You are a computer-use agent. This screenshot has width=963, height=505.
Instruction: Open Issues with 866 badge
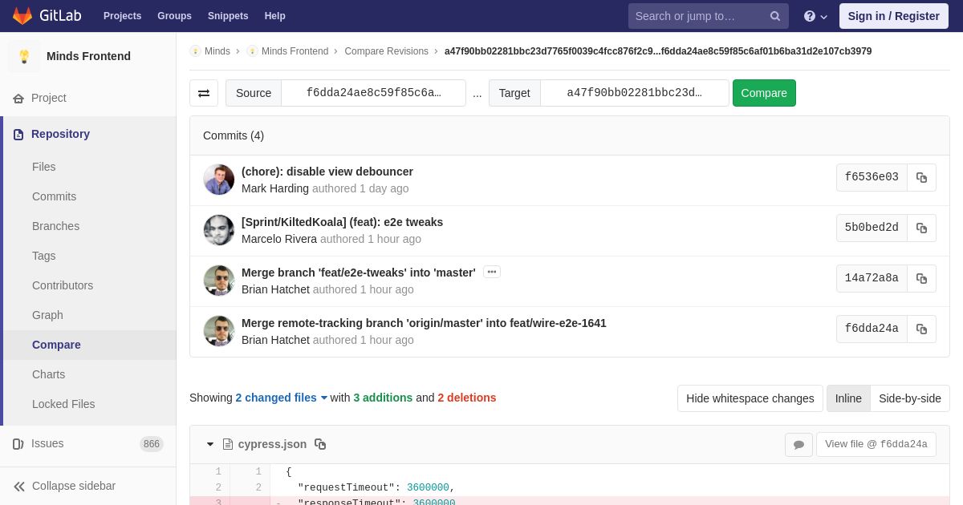88,443
